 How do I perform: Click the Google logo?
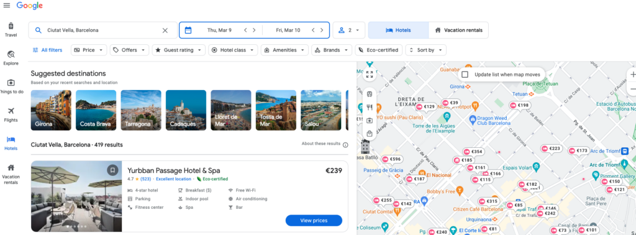(30, 6)
